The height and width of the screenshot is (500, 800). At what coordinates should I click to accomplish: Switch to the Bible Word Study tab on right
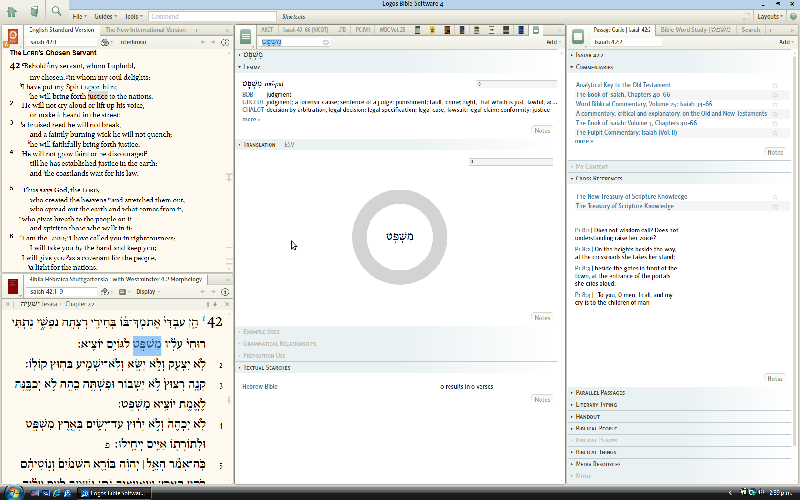click(696, 30)
